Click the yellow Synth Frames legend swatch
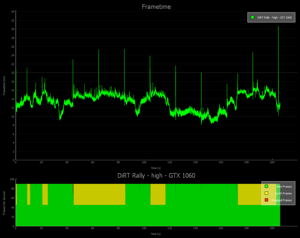The image size is (300, 238). pyautogui.click(x=266, y=193)
